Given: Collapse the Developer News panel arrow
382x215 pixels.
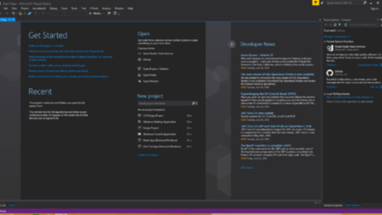Looking at the screenshot, I should click(232, 44).
